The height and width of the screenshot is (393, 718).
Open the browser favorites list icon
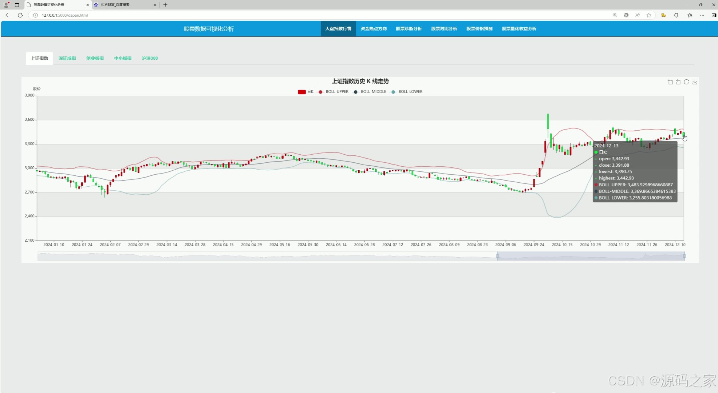point(690,15)
